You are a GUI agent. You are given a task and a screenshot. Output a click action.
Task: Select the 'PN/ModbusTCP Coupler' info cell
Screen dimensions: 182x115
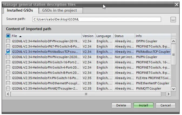[x=153, y=52]
